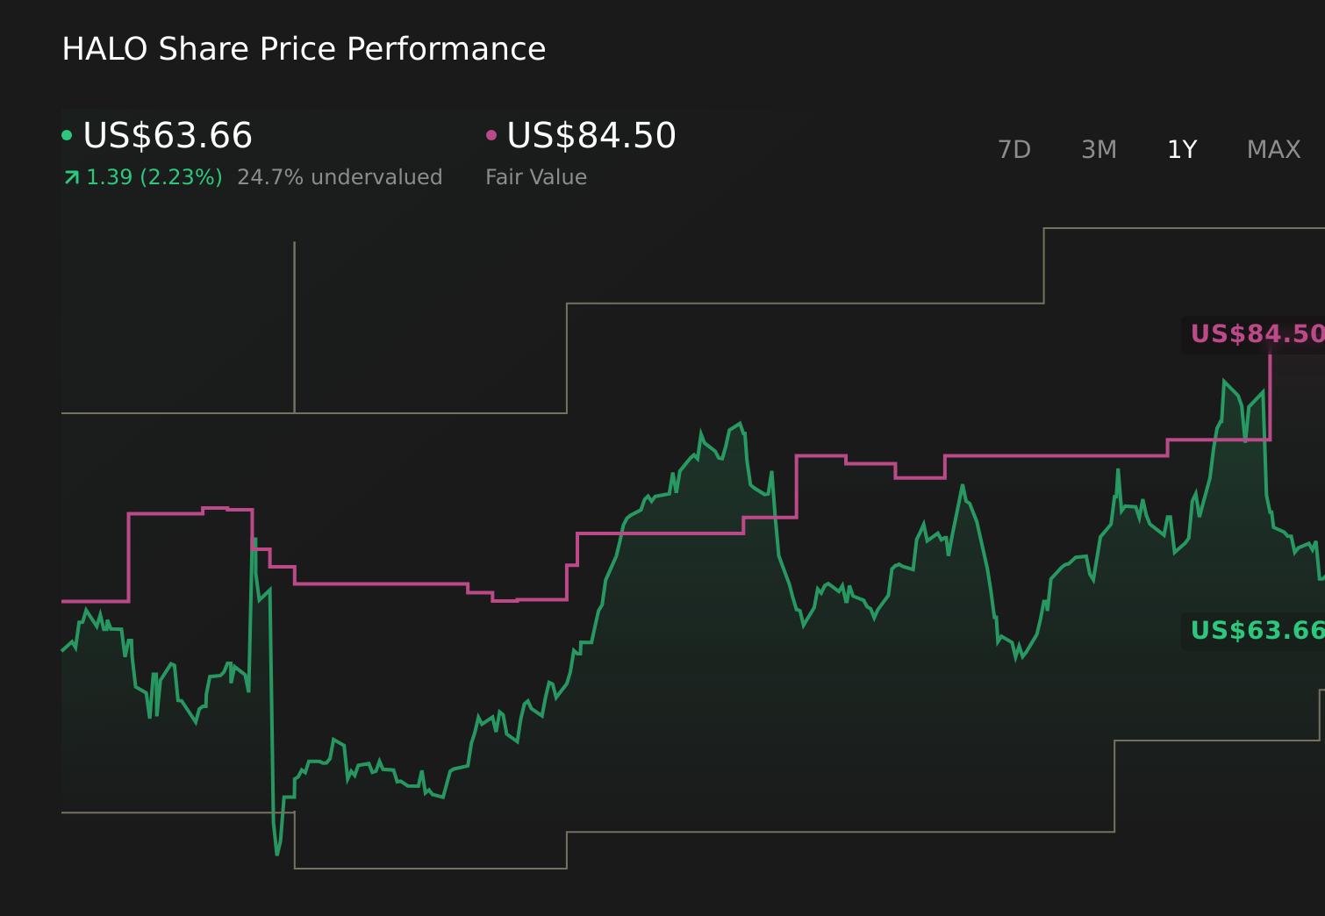Select the active 1Y range tab

(x=1182, y=150)
